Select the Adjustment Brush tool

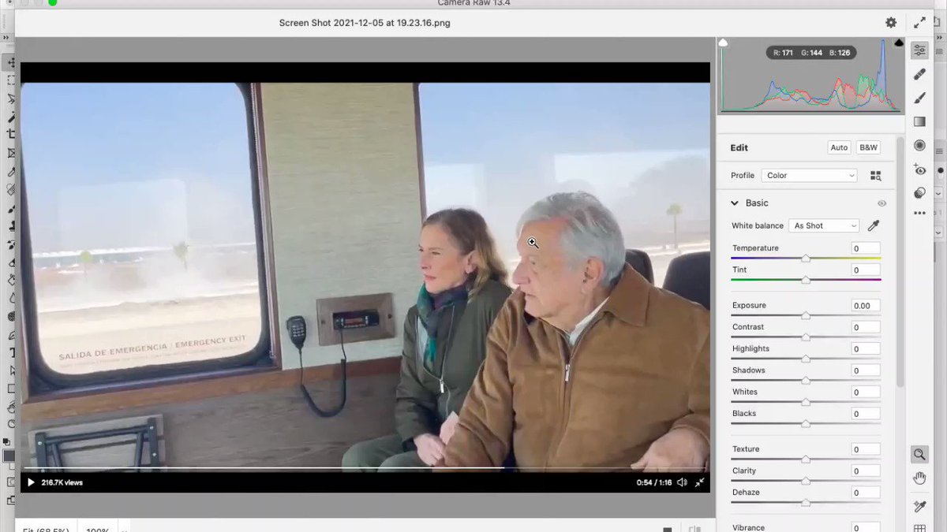(x=919, y=98)
